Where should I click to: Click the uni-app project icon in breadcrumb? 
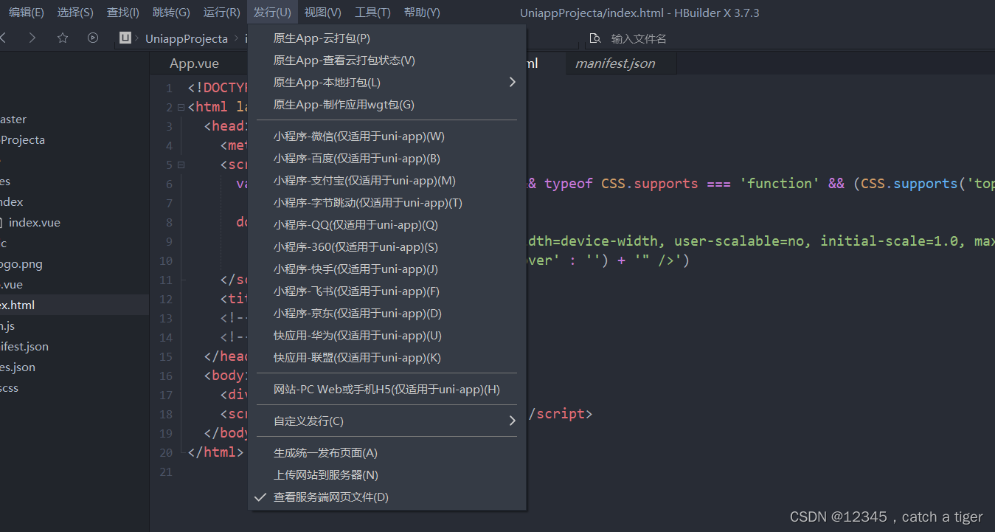(x=125, y=38)
